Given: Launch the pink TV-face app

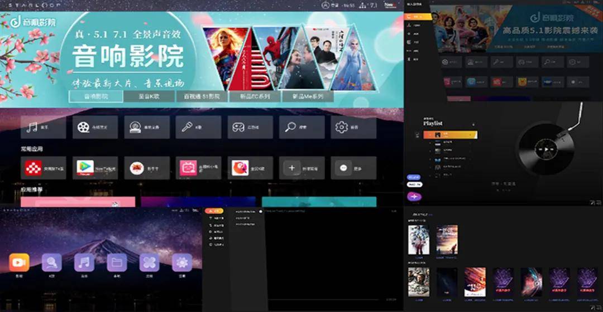Looking at the screenshot, I should [198, 168].
